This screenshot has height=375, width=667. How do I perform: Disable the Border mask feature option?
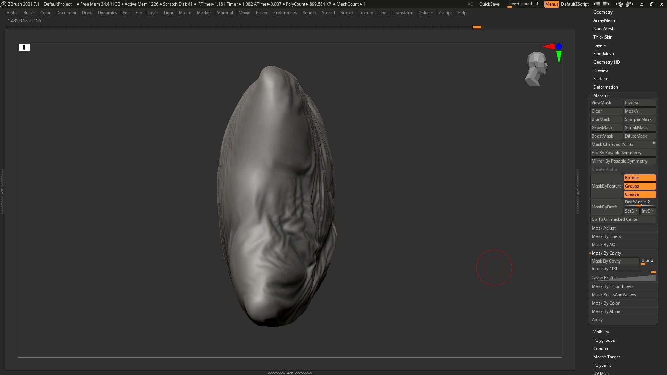coord(639,178)
